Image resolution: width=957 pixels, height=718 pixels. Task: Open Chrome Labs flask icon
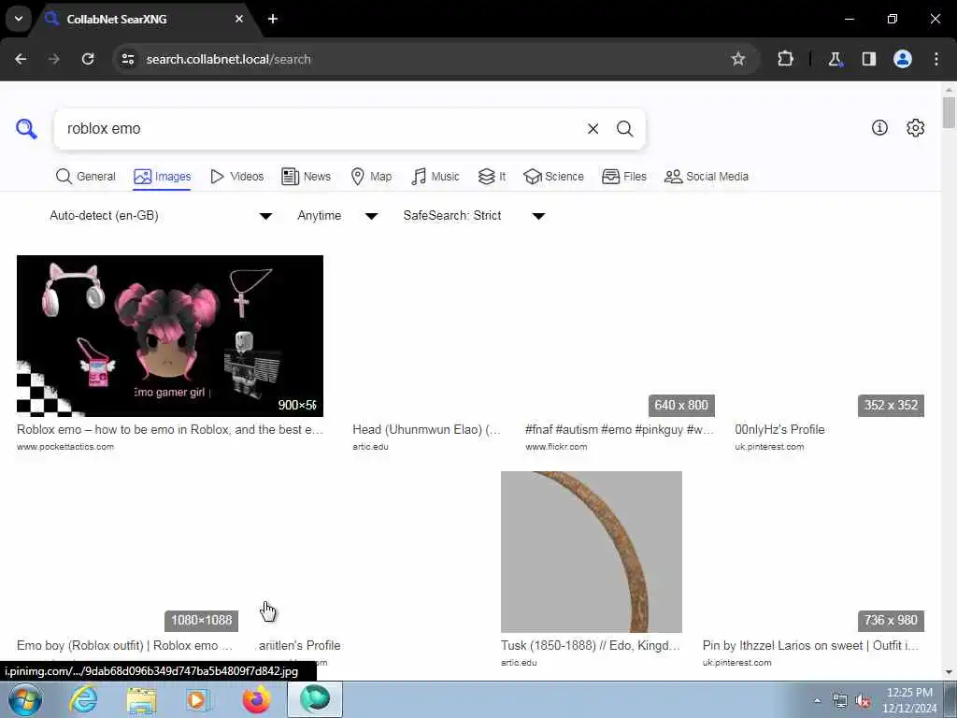pyautogui.click(x=835, y=59)
